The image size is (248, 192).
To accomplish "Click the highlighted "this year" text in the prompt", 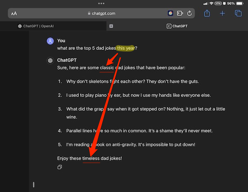I will (x=125, y=48).
